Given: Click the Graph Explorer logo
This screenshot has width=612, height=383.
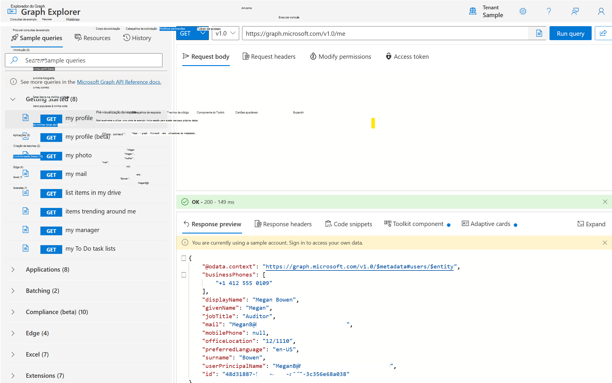Looking at the screenshot, I should coord(12,11).
